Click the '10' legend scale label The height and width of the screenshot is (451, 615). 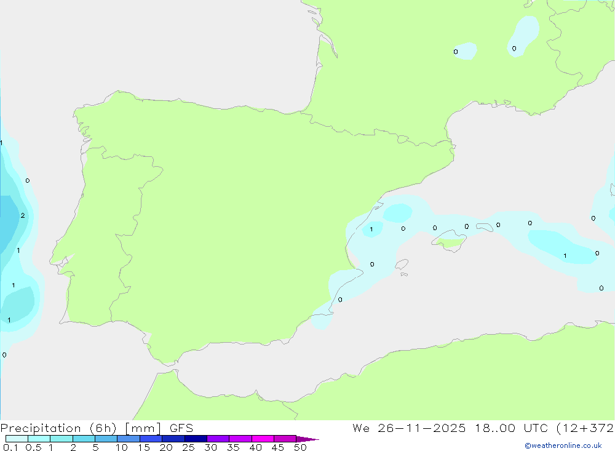(121, 447)
